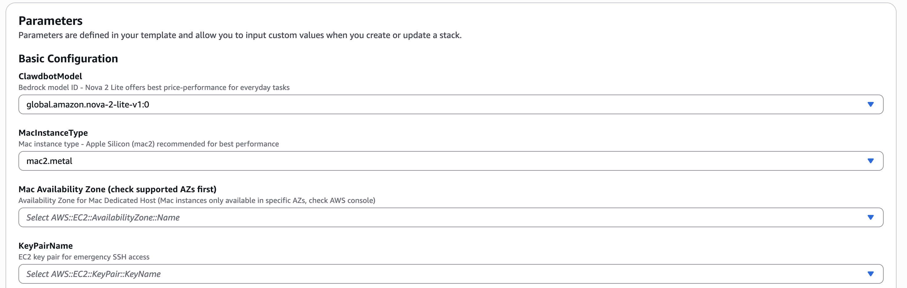Click the ClawdbotModel field label
The image size is (907, 288).
pos(50,76)
